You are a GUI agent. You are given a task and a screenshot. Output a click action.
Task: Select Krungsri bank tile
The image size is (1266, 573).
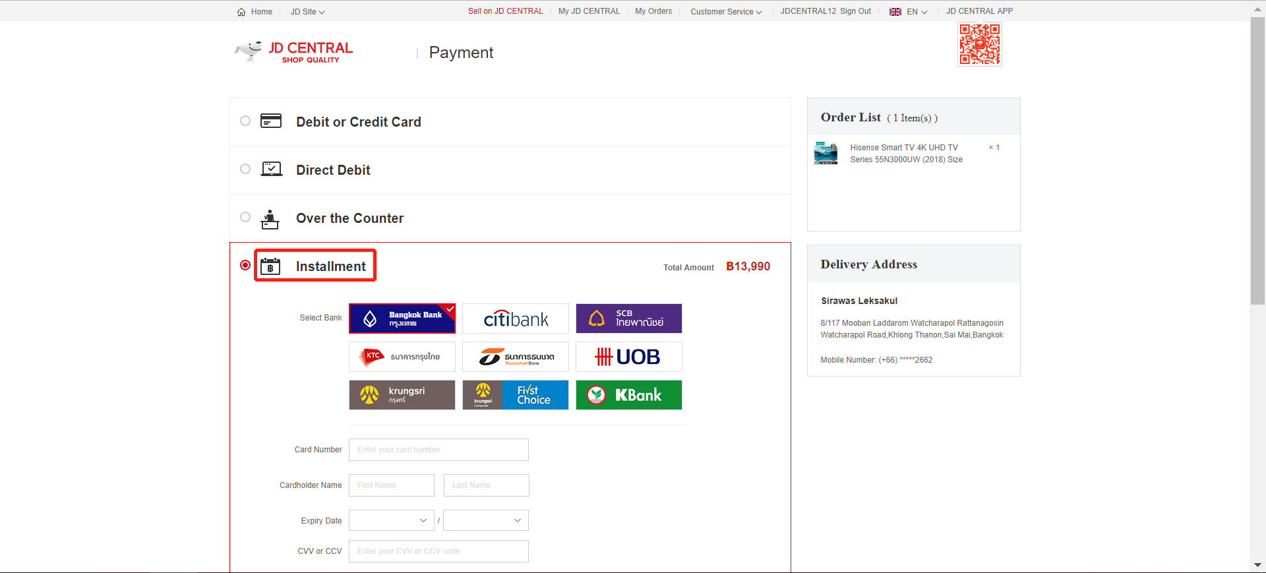[x=402, y=395]
